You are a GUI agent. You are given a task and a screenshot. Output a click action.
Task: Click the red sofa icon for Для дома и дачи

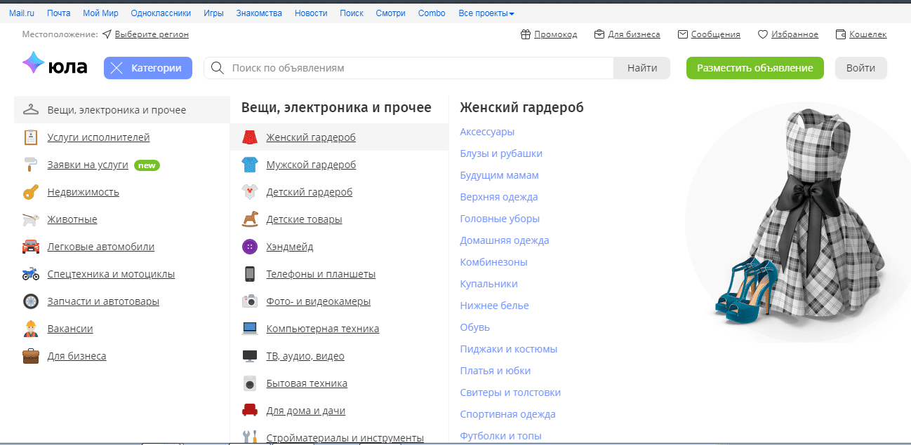(x=250, y=411)
